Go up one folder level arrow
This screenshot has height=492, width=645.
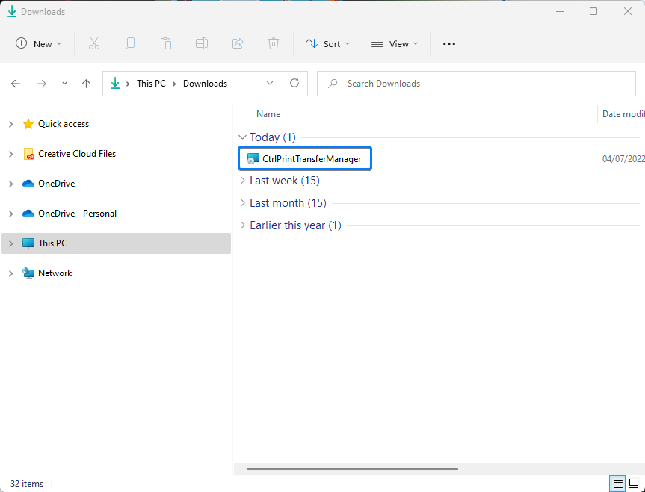point(86,84)
